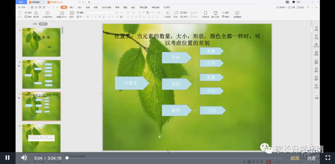Click the Cut (剪切) scissors button
This screenshot has height=164, width=335.
click(28, 13)
